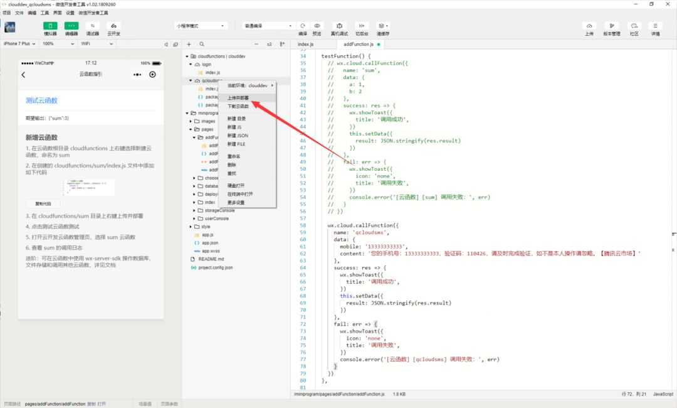Open the 普通编译 compile mode dropdown
This screenshot has height=408, width=677.
pos(268,26)
